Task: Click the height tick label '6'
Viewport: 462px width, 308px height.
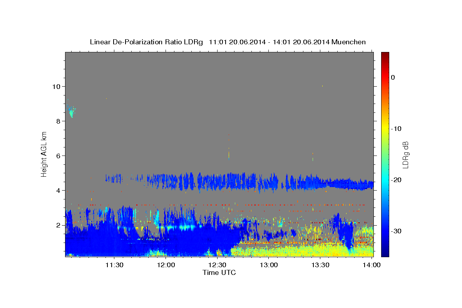Action: pyautogui.click(x=59, y=156)
